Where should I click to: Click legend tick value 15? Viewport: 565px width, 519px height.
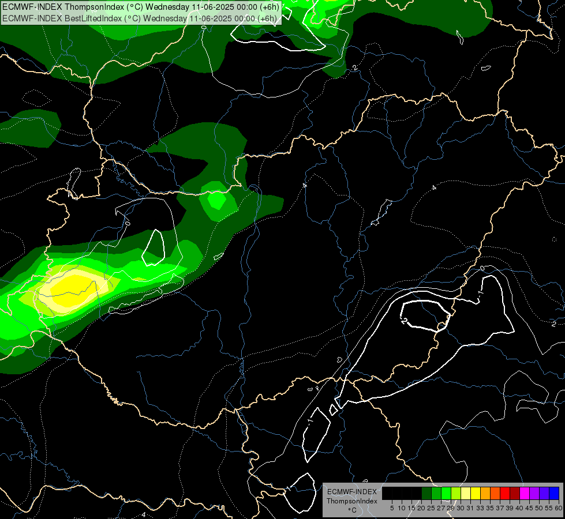411,508
